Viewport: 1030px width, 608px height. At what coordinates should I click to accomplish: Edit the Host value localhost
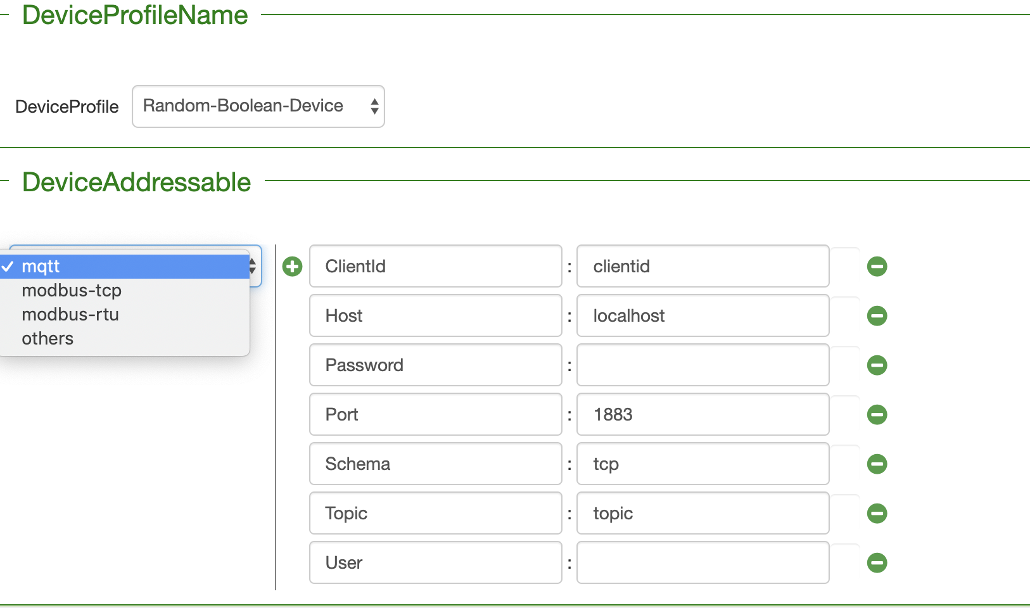click(x=702, y=315)
